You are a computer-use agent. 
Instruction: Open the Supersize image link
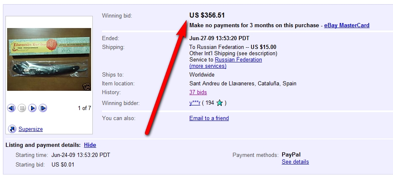coord(31,129)
